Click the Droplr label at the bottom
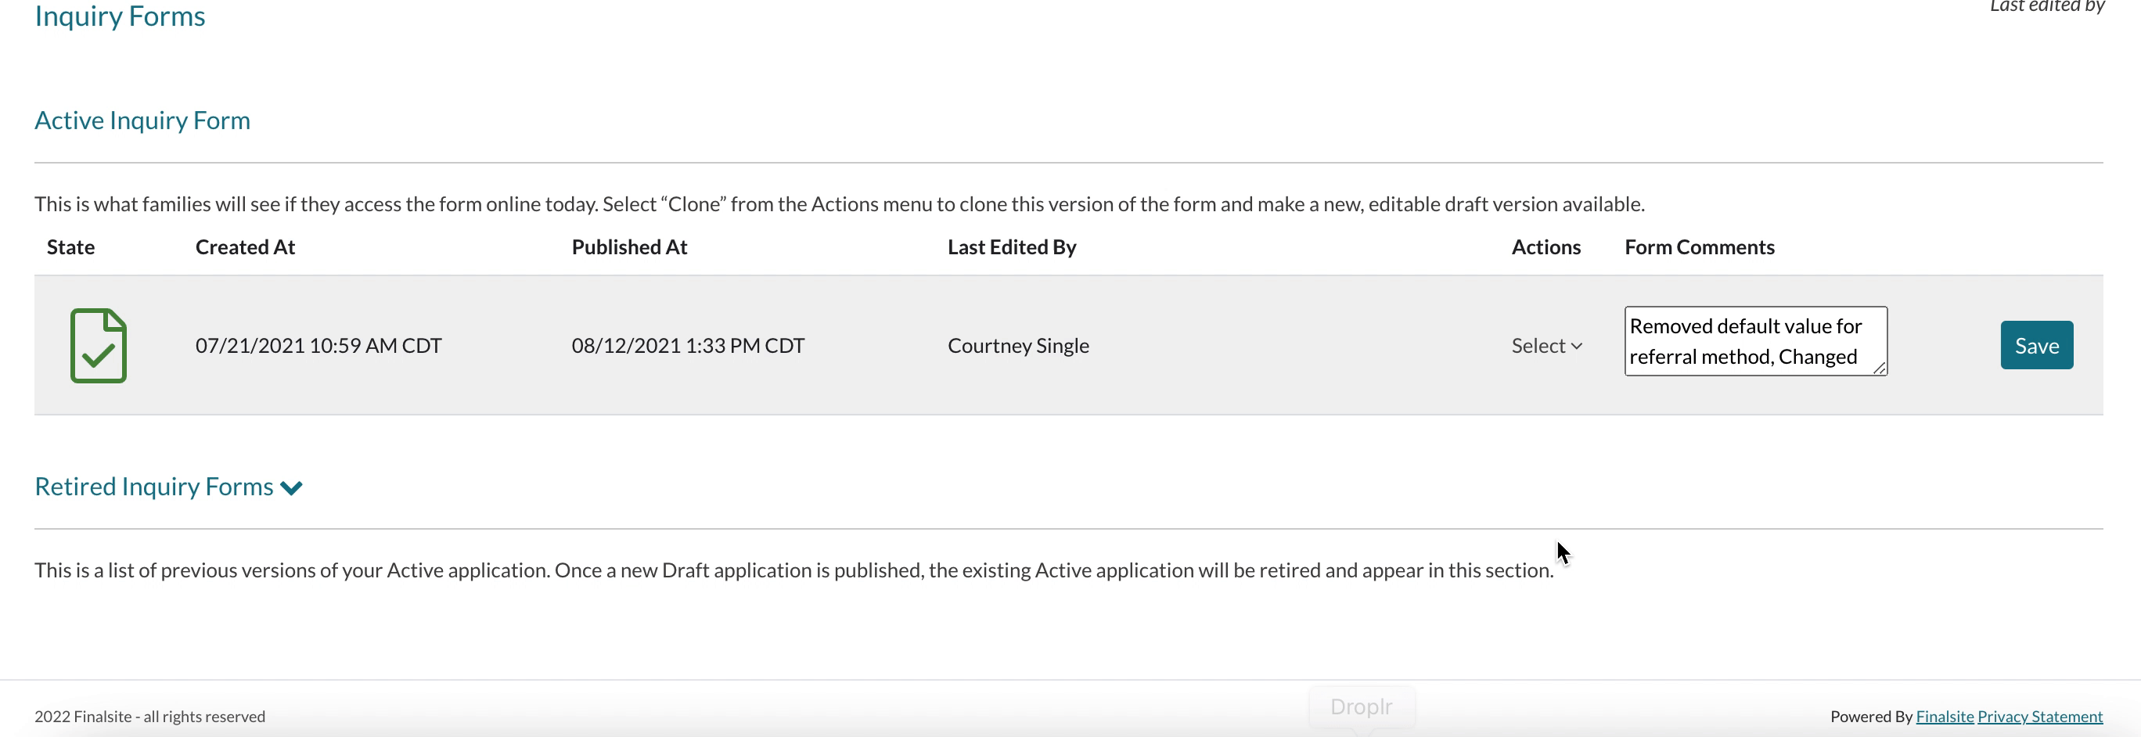Viewport: 2141px width, 737px height. 1361,706
